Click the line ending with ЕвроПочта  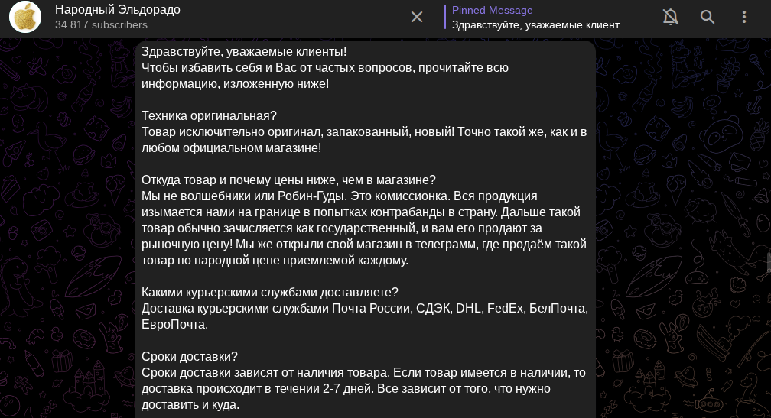click(x=174, y=324)
